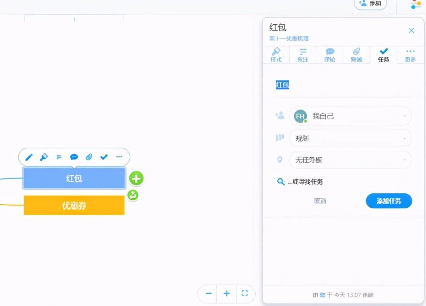426x306 pixels.
Task: Select the blue 红包 node
Action: pyautogui.click(x=74, y=178)
